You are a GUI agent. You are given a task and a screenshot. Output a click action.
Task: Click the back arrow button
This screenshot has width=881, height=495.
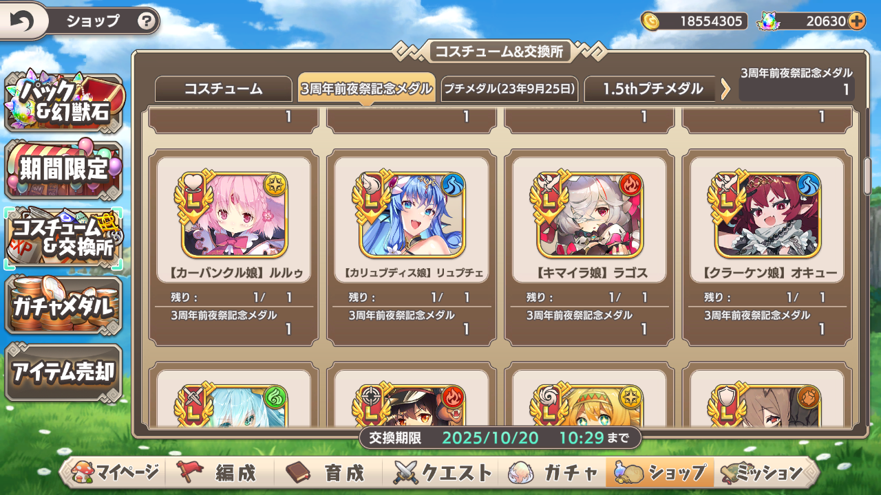pyautogui.click(x=22, y=21)
